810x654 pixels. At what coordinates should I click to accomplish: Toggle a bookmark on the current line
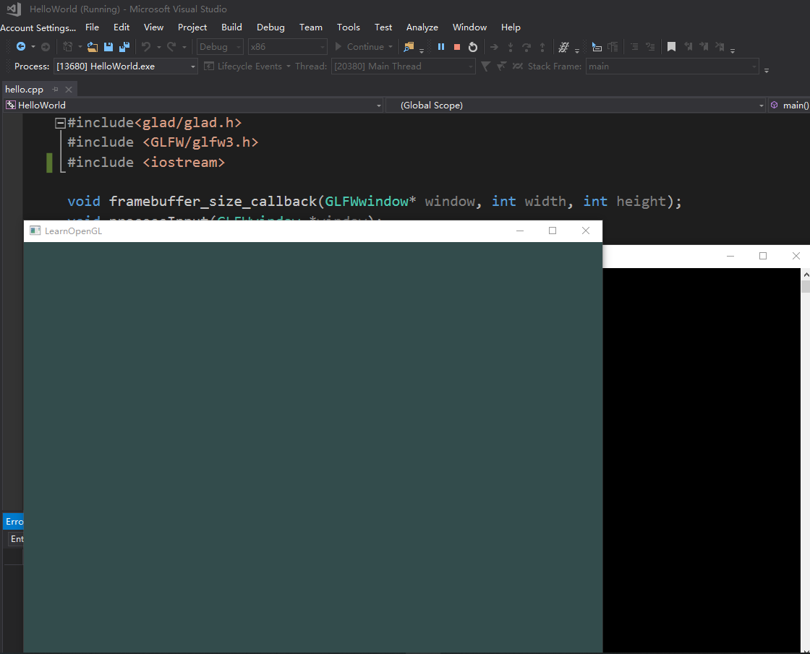(671, 47)
